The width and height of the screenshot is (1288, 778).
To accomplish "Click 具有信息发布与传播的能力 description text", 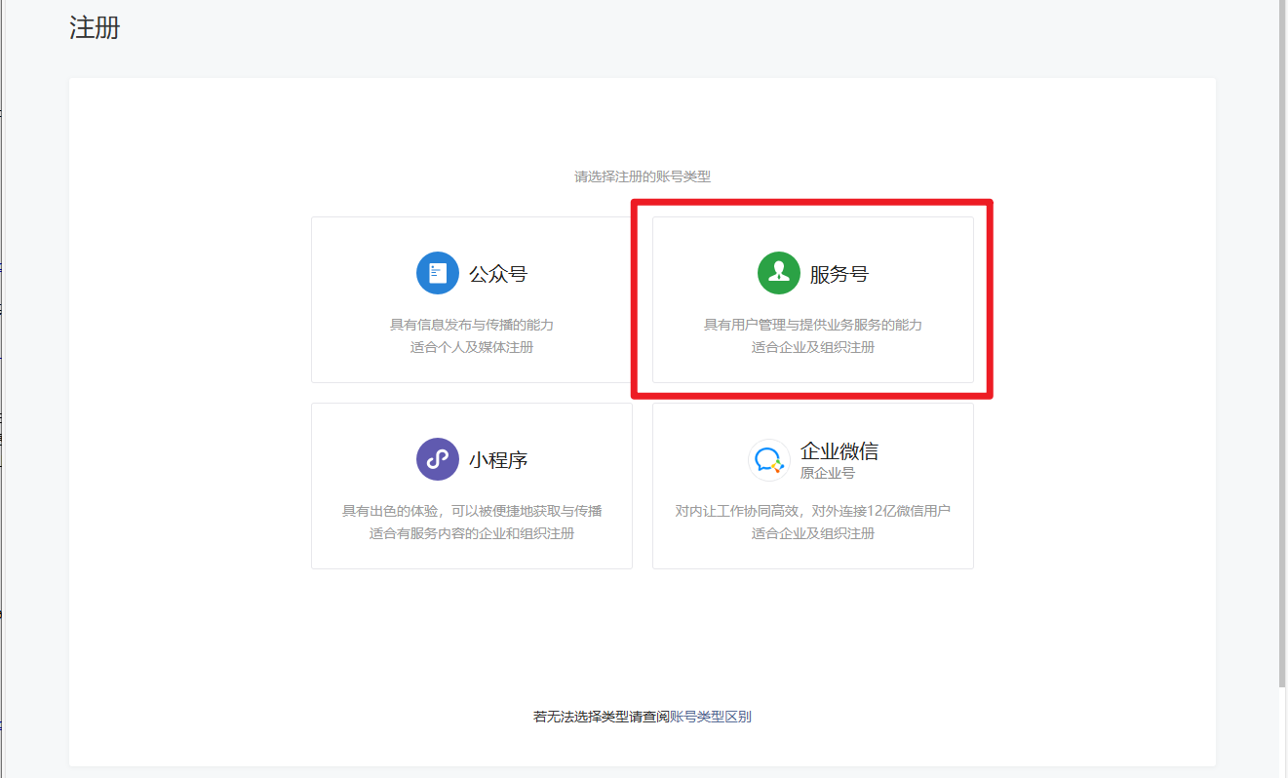I will [472, 325].
